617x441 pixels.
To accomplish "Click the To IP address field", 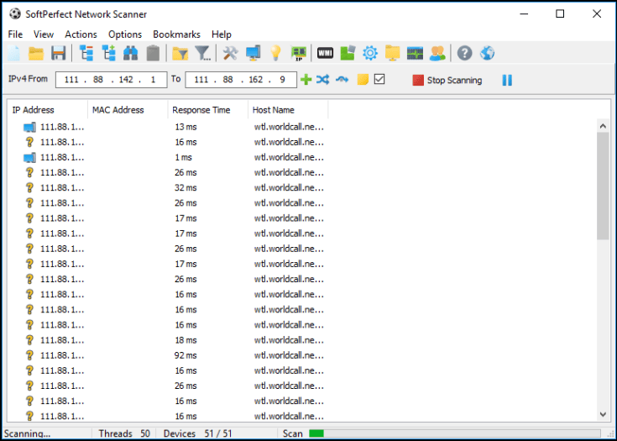I will click(241, 80).
